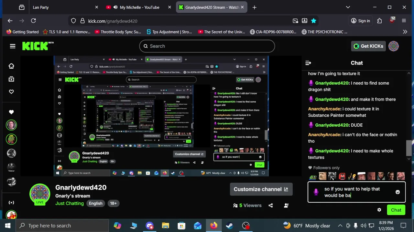Open picture-in-picture icon in address bar
Screen dimensions: 414x232
(295, 21)
